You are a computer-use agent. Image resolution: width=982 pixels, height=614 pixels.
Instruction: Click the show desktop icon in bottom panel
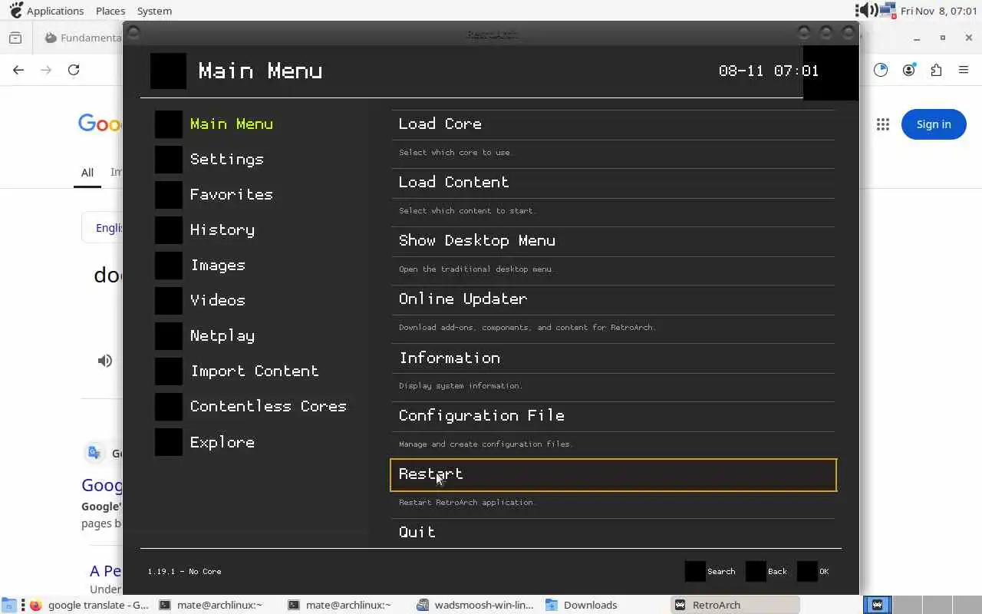8,605
